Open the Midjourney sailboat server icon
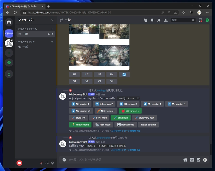The image size is (215, 171). [x=9, y=43]
